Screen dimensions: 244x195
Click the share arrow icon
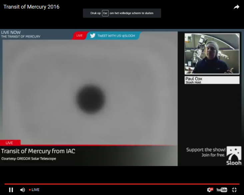(236, 7)
